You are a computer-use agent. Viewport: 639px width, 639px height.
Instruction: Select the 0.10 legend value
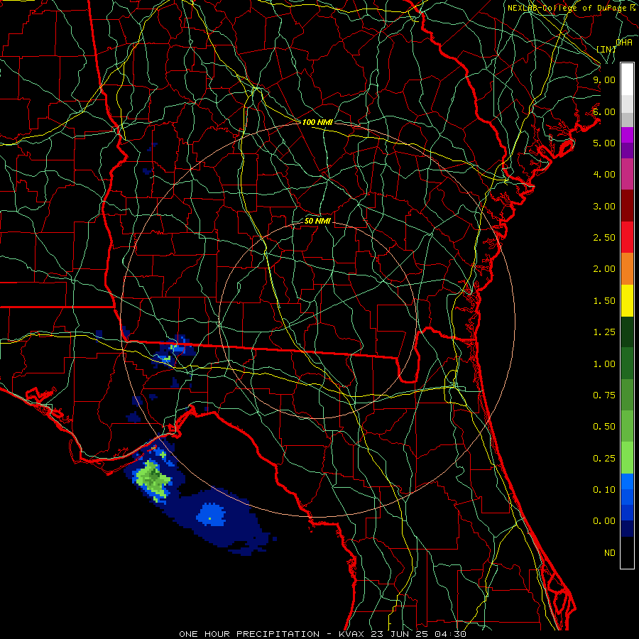click(604, 490)
